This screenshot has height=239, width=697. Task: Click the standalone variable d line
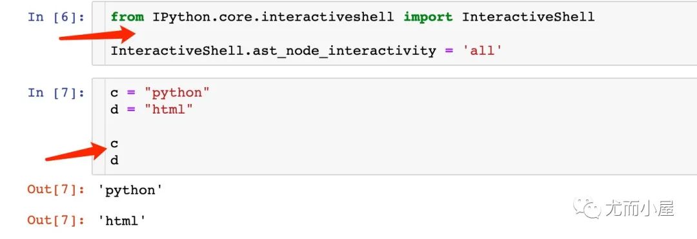point(114,160)
